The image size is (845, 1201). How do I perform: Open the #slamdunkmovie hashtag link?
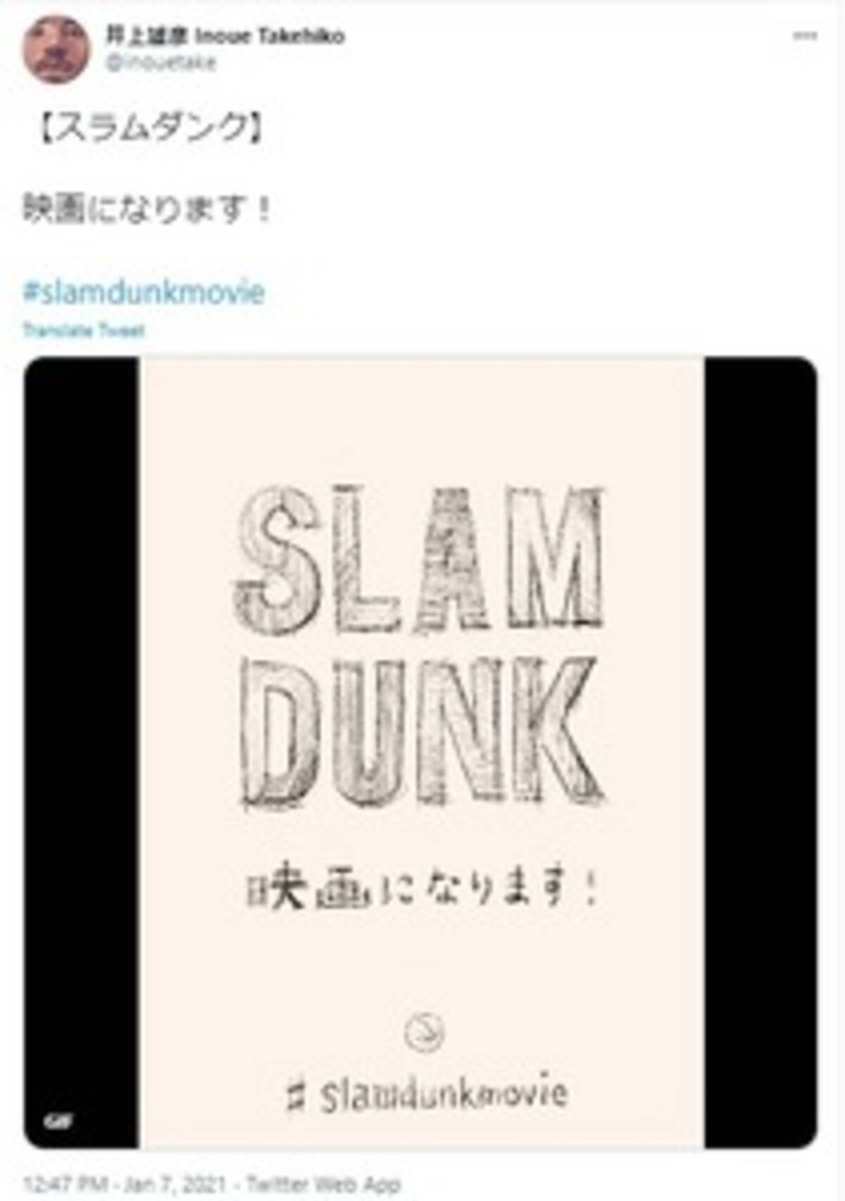pyautogui.click(x=144, y=292)
